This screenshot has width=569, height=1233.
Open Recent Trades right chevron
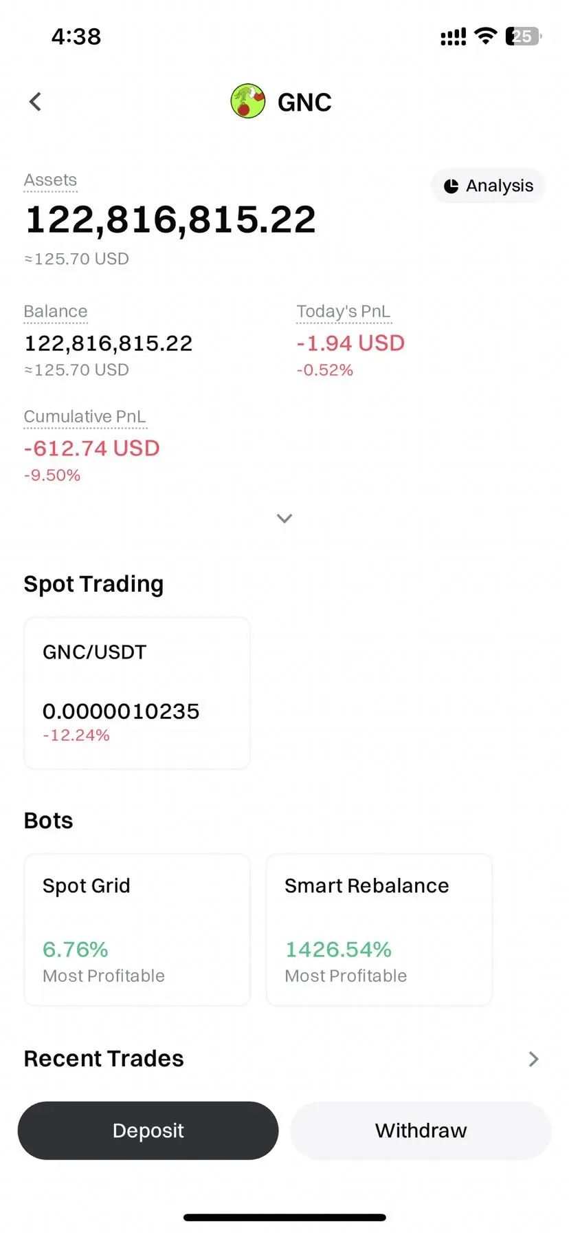click(534, 1059)
